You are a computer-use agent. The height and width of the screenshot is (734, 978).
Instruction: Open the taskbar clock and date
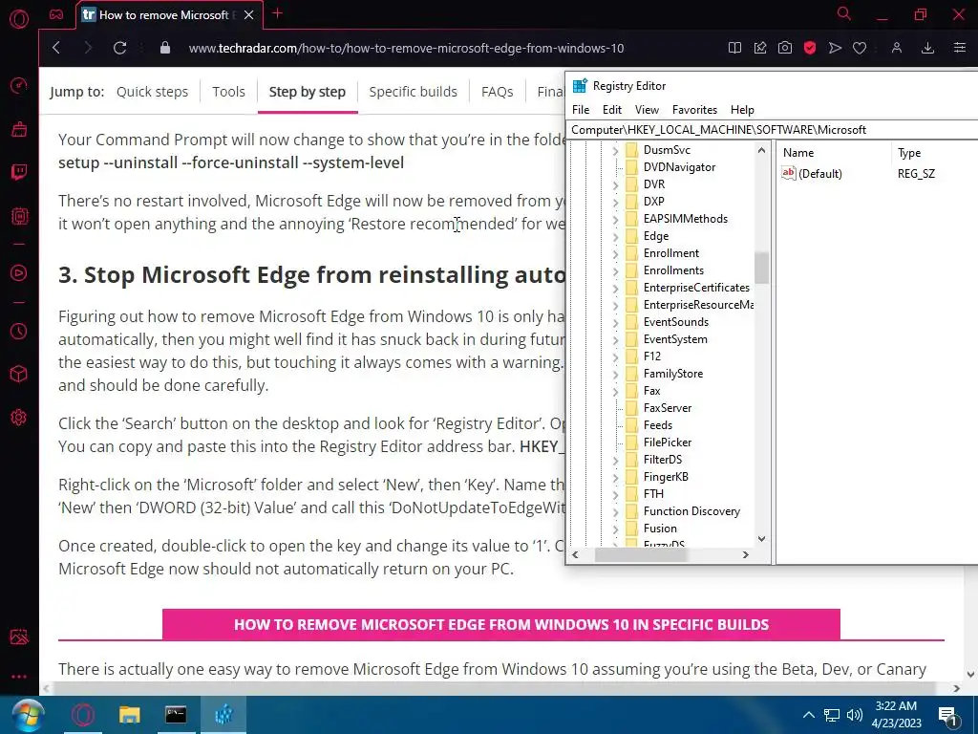click(x=896, y=715)
